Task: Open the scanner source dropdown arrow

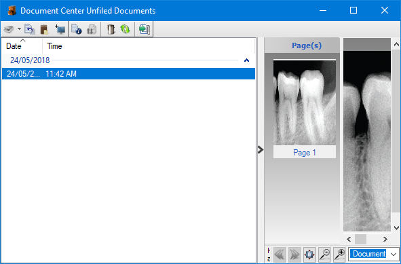Action: [x=19, y=29]
